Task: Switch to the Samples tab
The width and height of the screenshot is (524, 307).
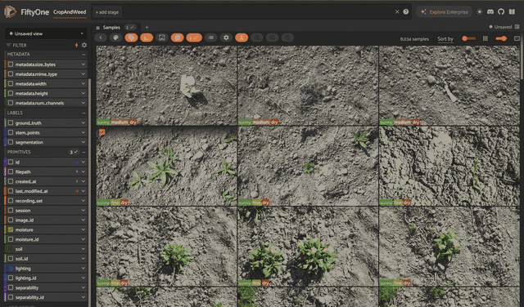Action: click(x=111, y=27)
